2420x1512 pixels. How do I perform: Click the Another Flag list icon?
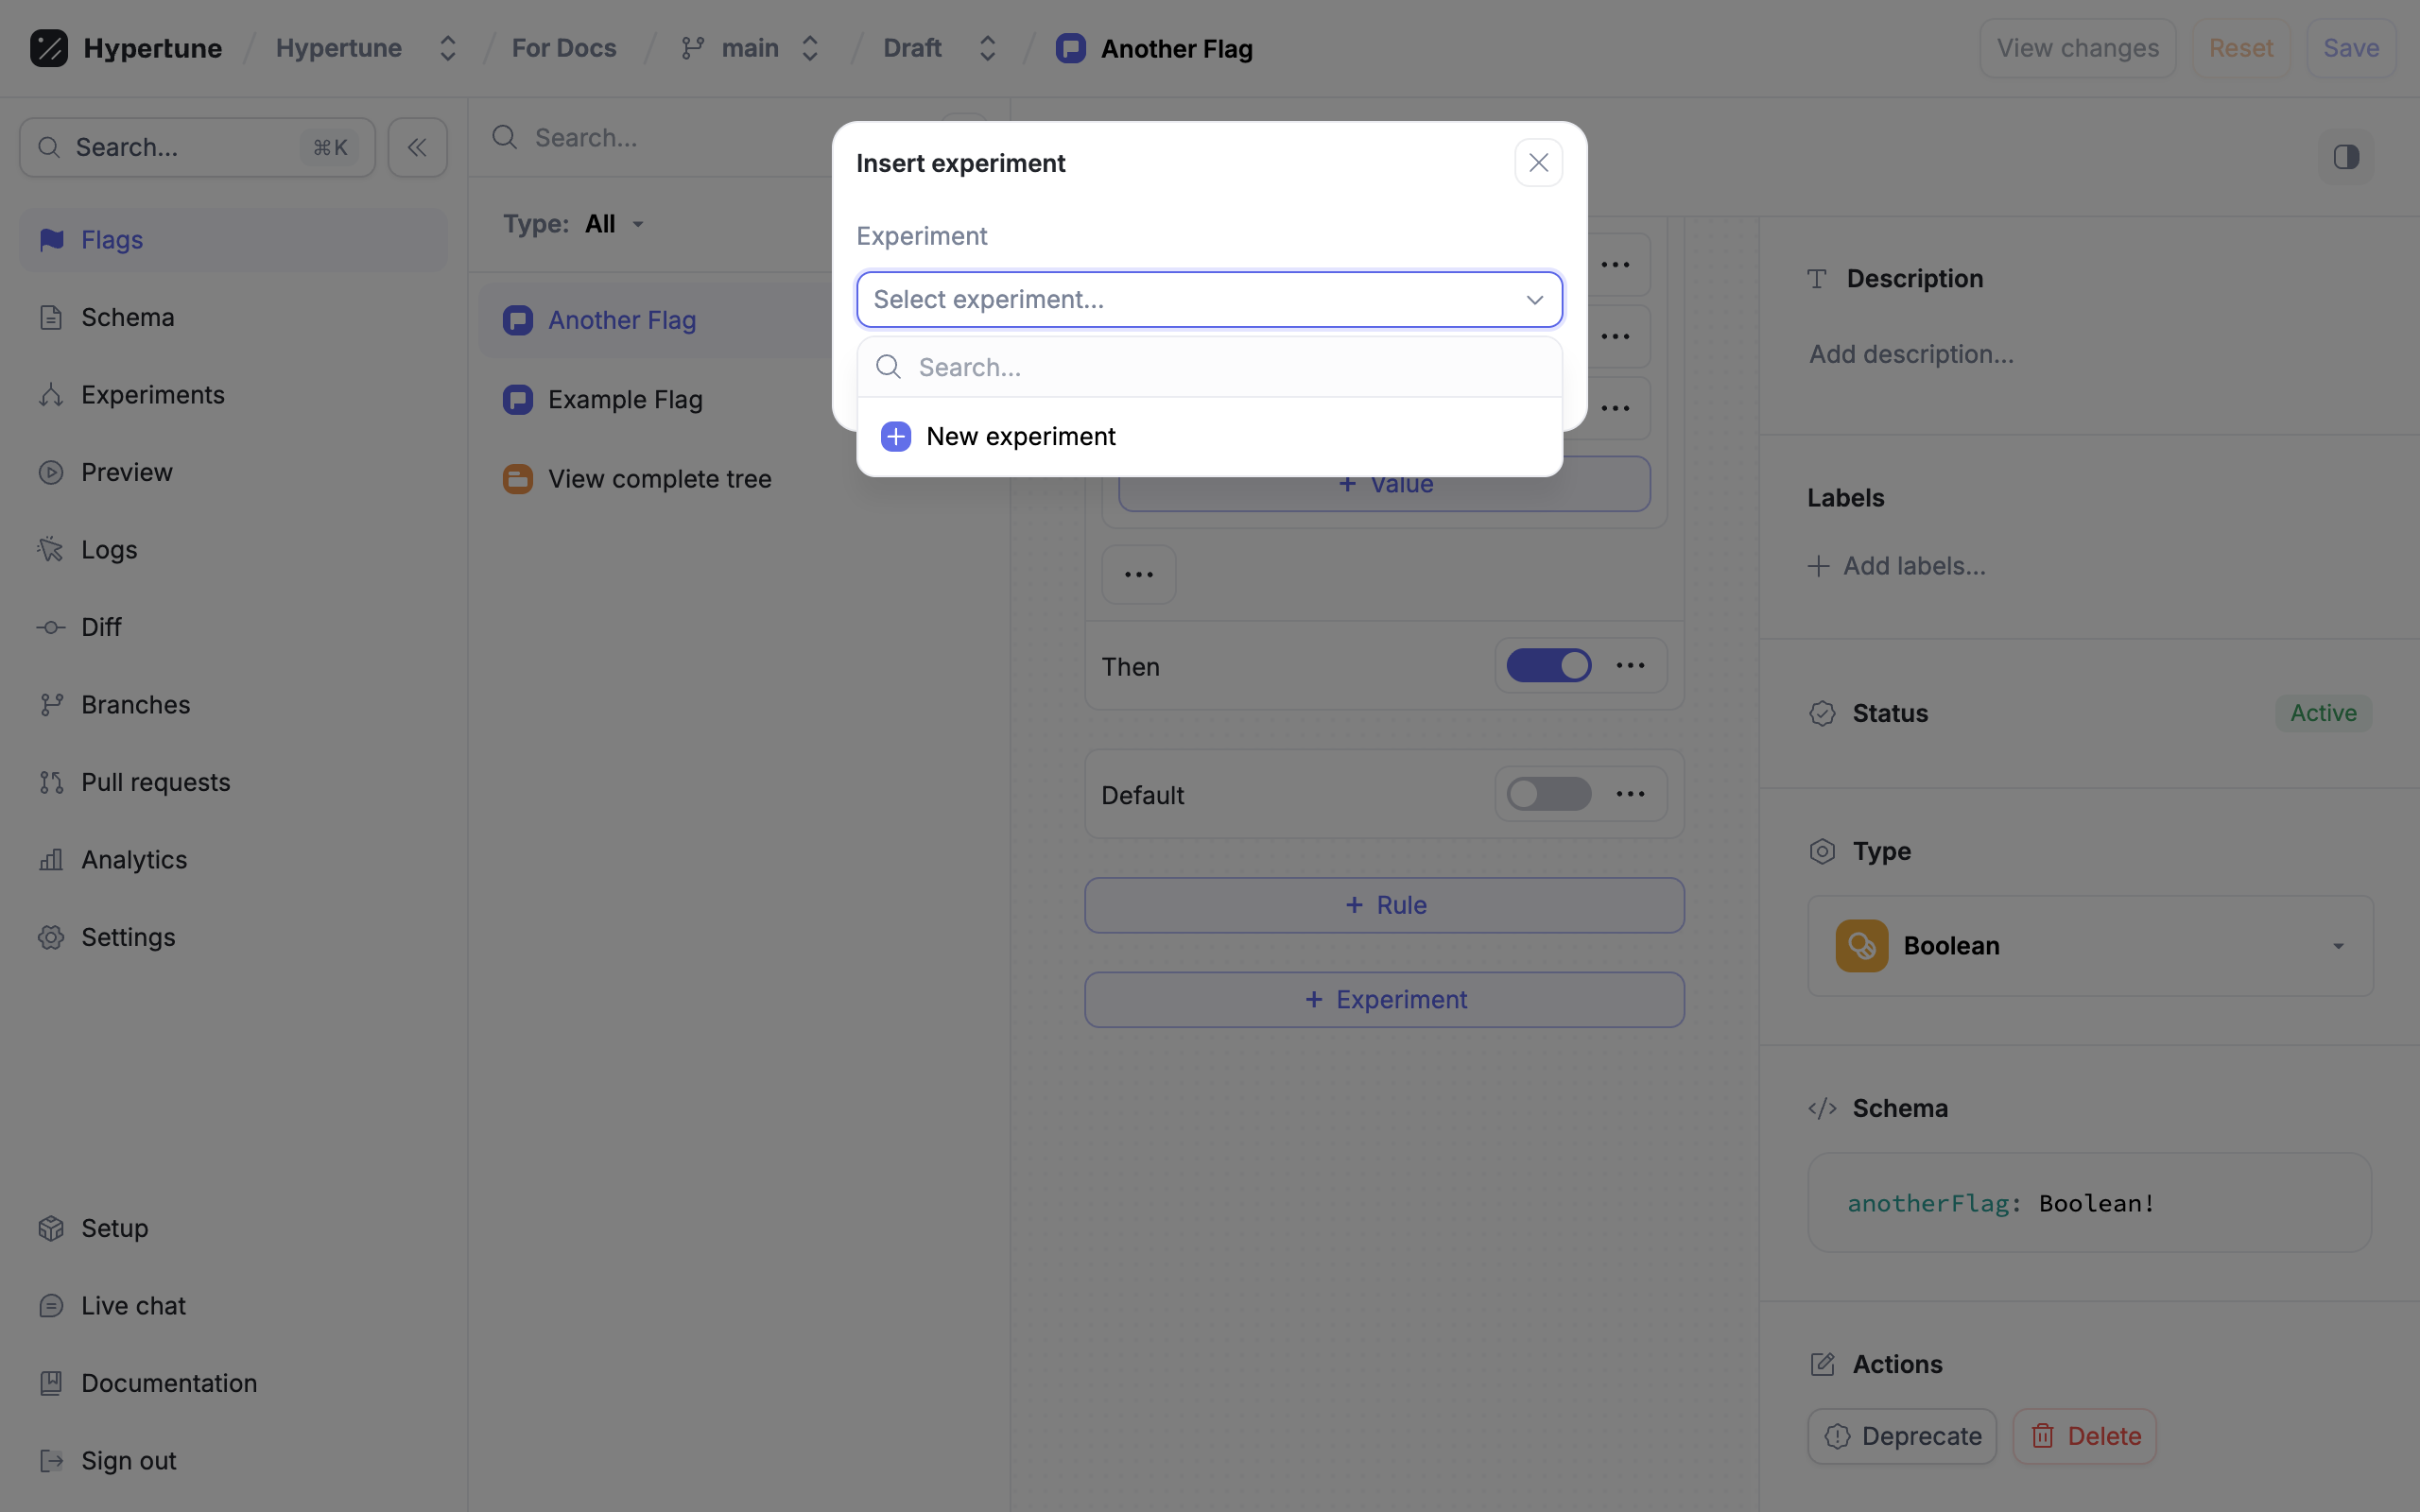[517, 320]
